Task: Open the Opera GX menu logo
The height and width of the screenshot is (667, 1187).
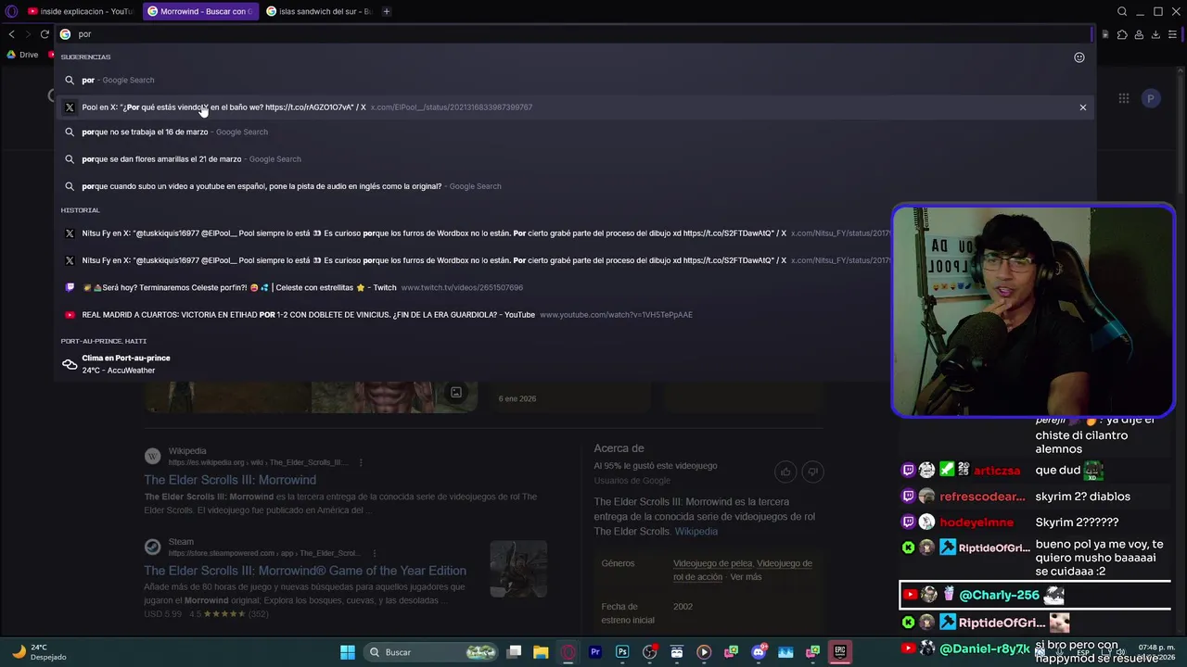Action: (9, 11)
